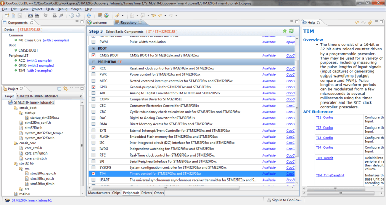Switch to the Chips tab
This screenshot has height=205, width=386.
(x=116, y=193)
